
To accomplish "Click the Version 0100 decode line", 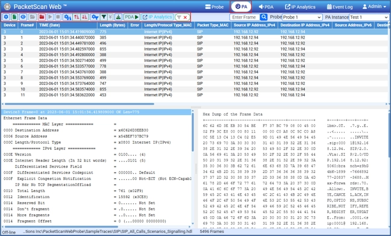I will (96, 155).
